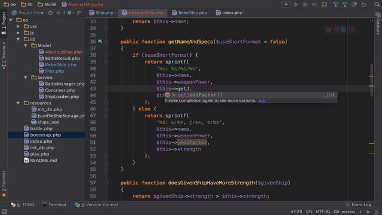
Task: Switch to the AbstractShip.php editor tab
Action: pyautogui.click(x=143, y=13)
